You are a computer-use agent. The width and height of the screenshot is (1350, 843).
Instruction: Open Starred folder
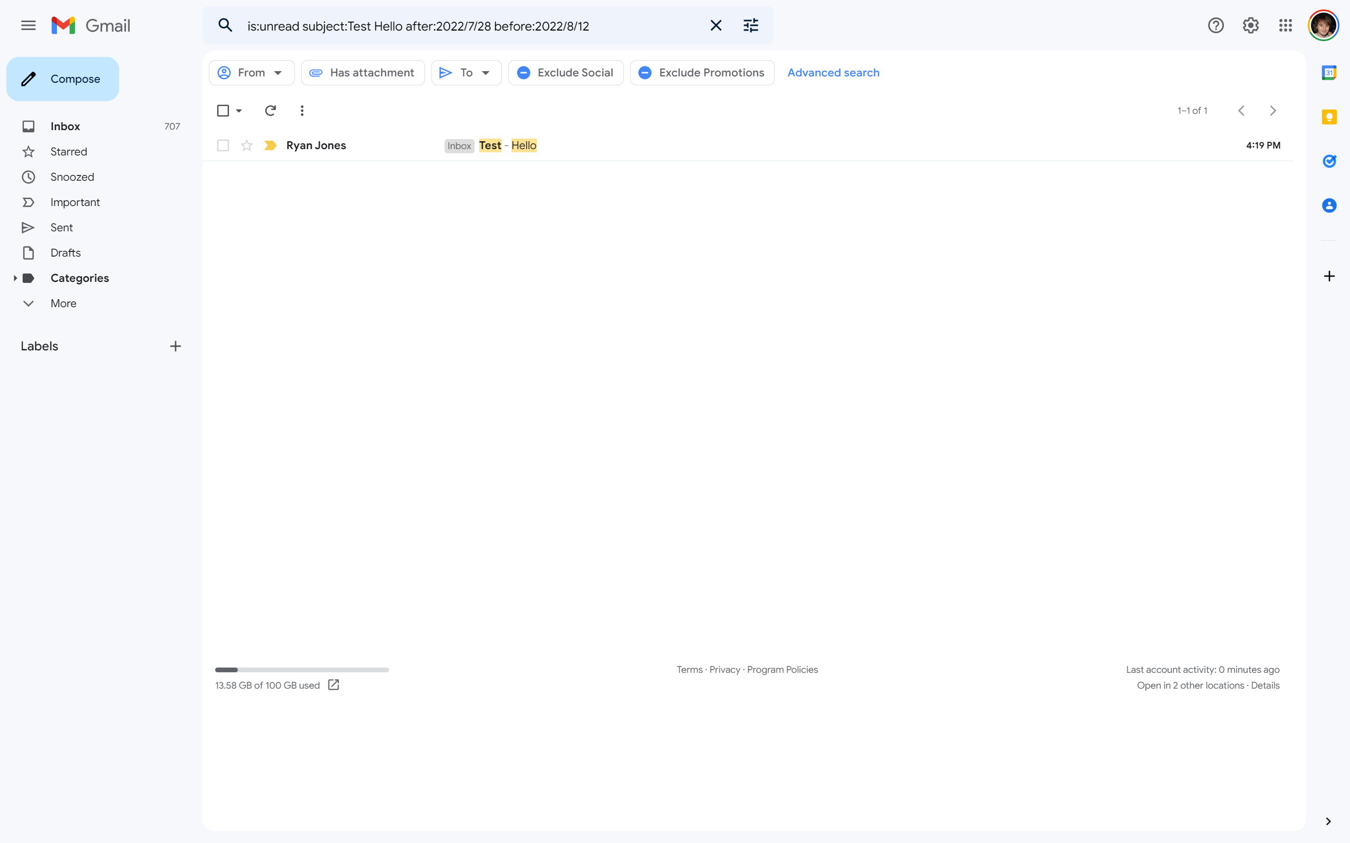pyautogui.click(x=69, y=152)
